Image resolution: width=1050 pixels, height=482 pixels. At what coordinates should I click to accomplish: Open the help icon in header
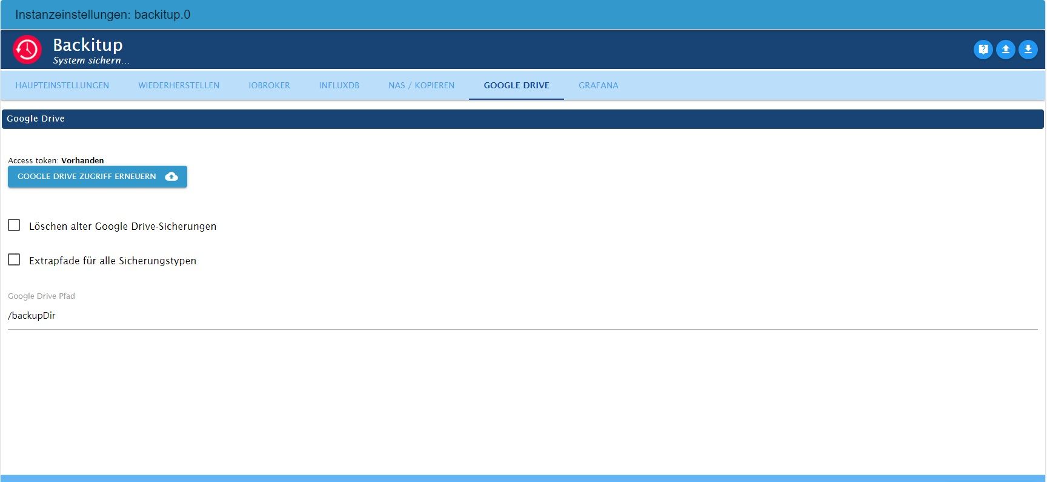point(983,50)
